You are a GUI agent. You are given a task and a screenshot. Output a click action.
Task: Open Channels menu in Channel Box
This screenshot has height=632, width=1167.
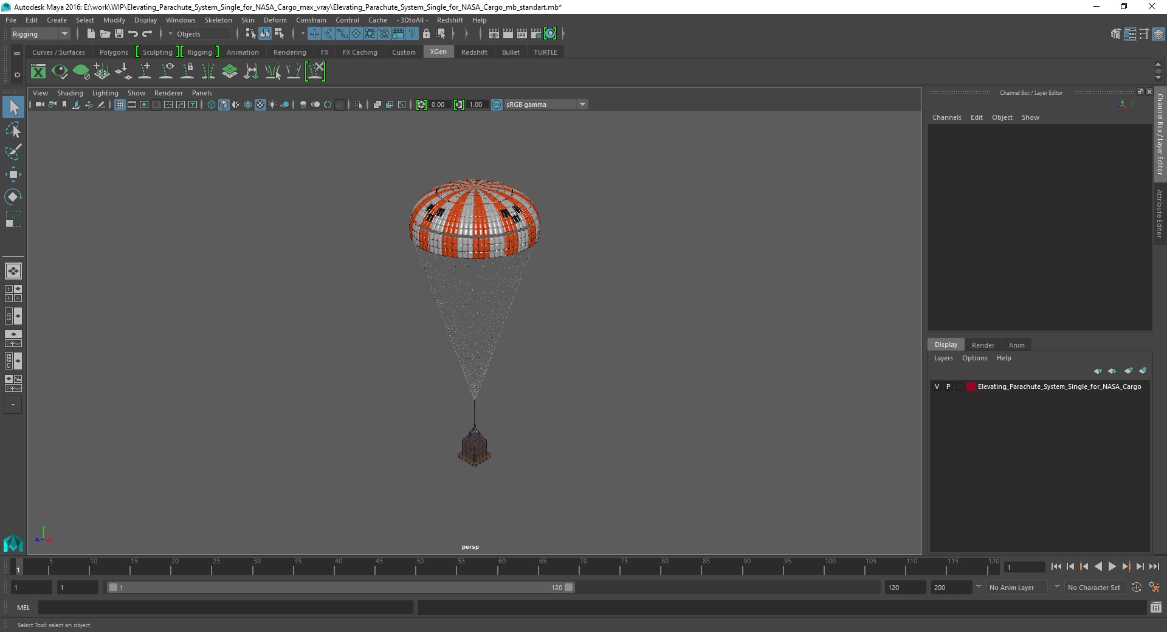coord(946,117)
